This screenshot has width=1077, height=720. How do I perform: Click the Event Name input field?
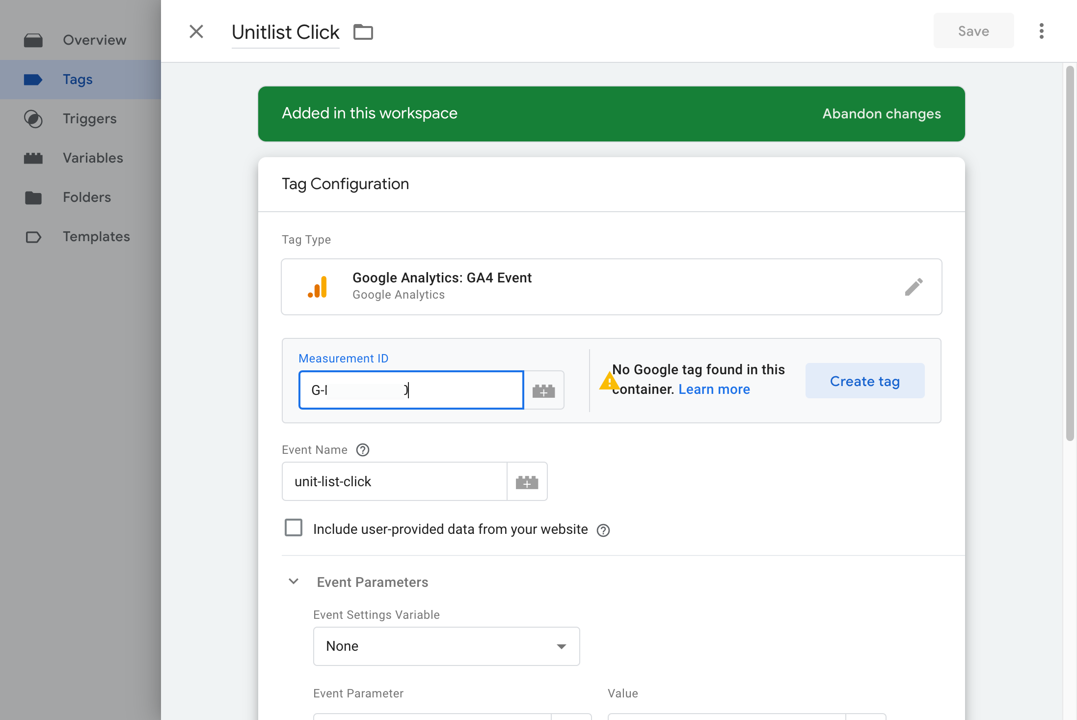coord(395,482)
